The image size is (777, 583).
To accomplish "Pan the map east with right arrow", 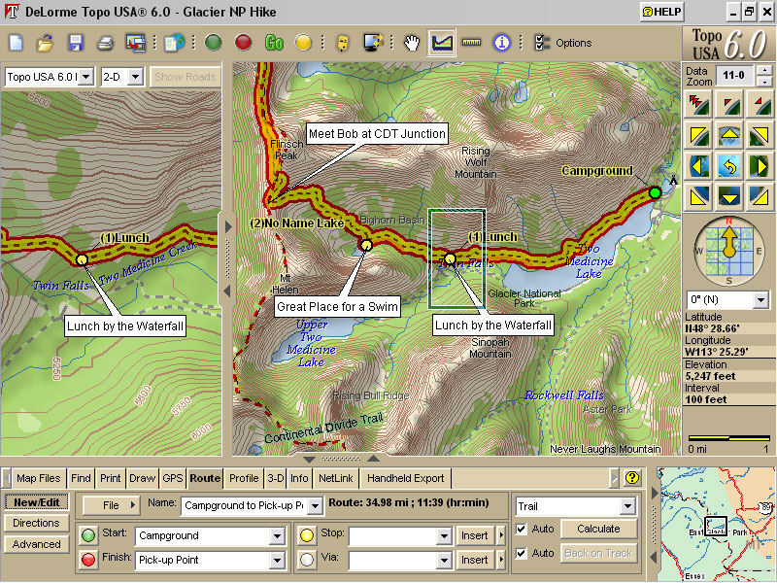I will click(760, 166).
